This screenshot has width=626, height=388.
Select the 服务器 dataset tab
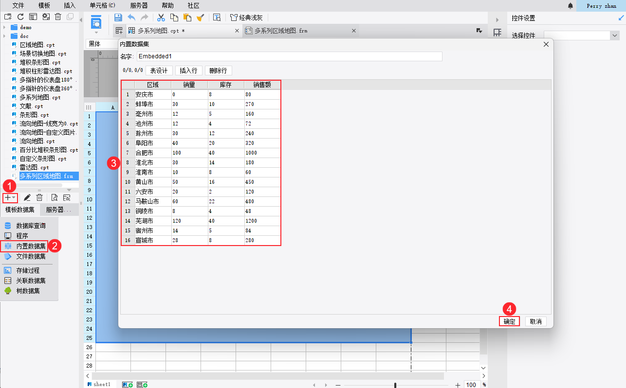[59, 210]
